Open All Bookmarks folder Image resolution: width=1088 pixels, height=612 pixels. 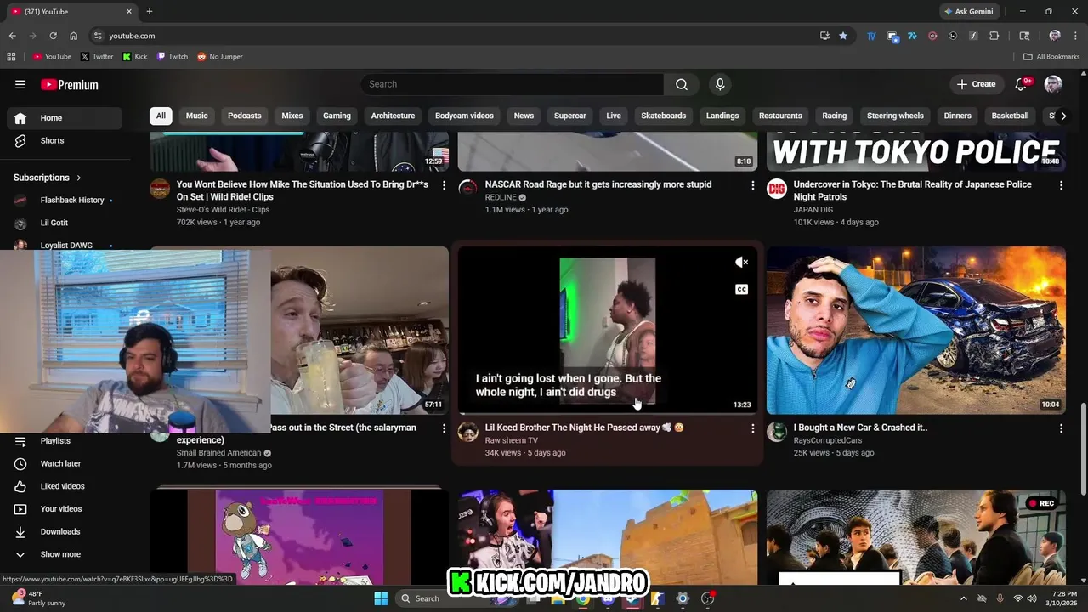1051,57
